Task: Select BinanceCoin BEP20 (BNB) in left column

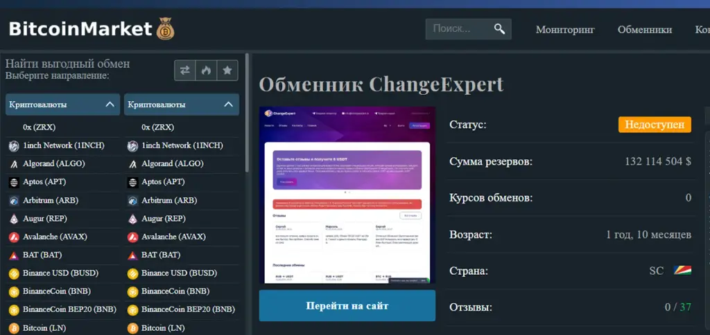Action: (69, 309)
